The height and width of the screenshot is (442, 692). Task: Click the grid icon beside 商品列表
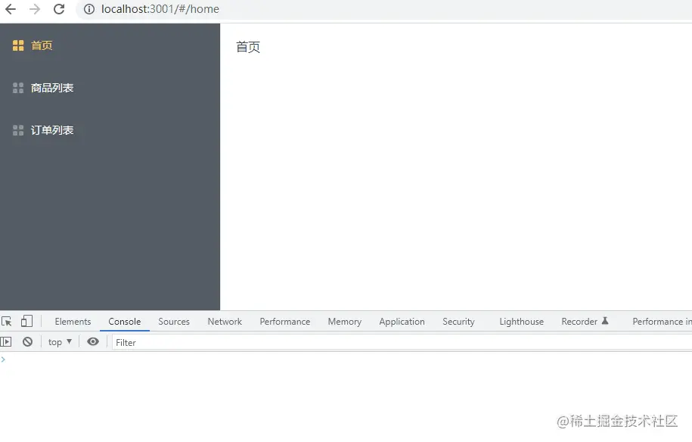click(18, 88)
